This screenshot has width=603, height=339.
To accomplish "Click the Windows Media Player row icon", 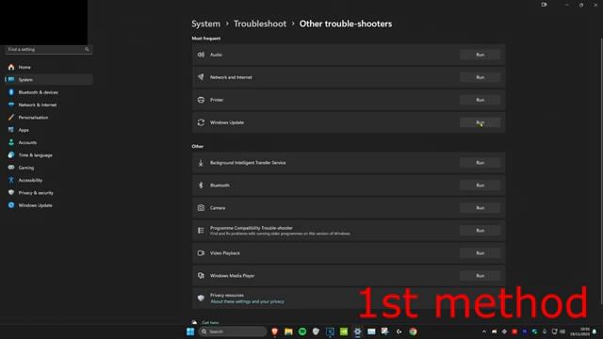I will (201, 276).
